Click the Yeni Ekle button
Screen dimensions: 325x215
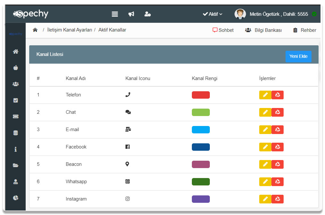pyautogui.click(x=298, y=56)
